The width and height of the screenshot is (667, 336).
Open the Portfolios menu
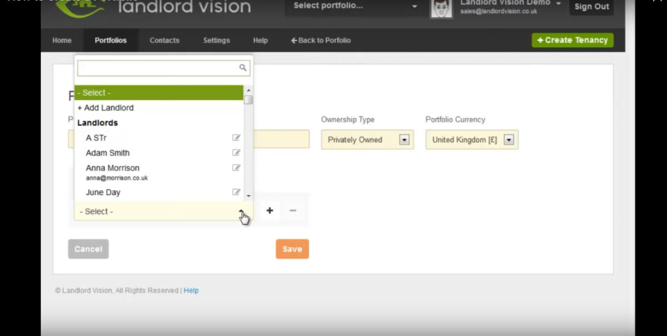pyautogui.click(x=110, y=40)
